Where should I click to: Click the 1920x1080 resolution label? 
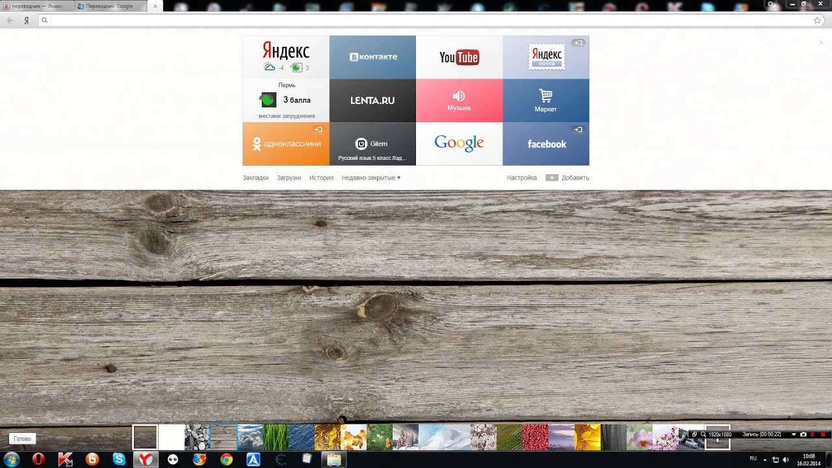tap(720, 434)
